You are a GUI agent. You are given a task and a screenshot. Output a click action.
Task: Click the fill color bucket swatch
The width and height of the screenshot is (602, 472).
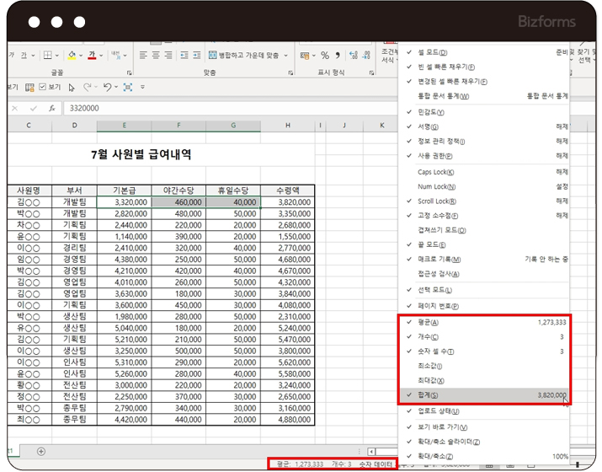point(71,56)
